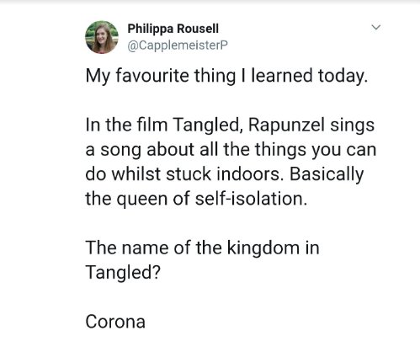Visit the @CapplemeisterP handle link

(x=178, y=45)
